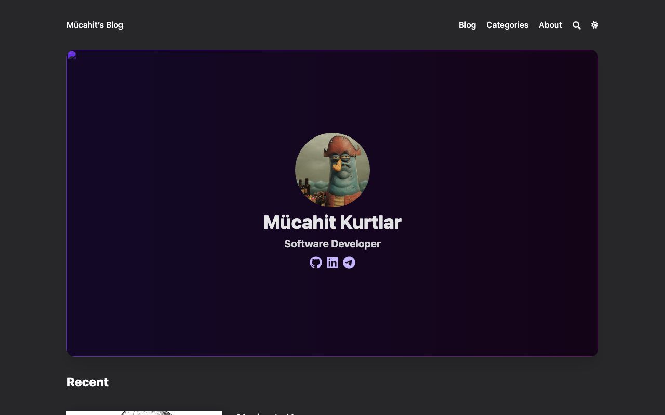Click the word Software in the subtitle
Image resolution: width=665 pixels, height=415 pixels.
pyautogui.click(x=306, y=244)
